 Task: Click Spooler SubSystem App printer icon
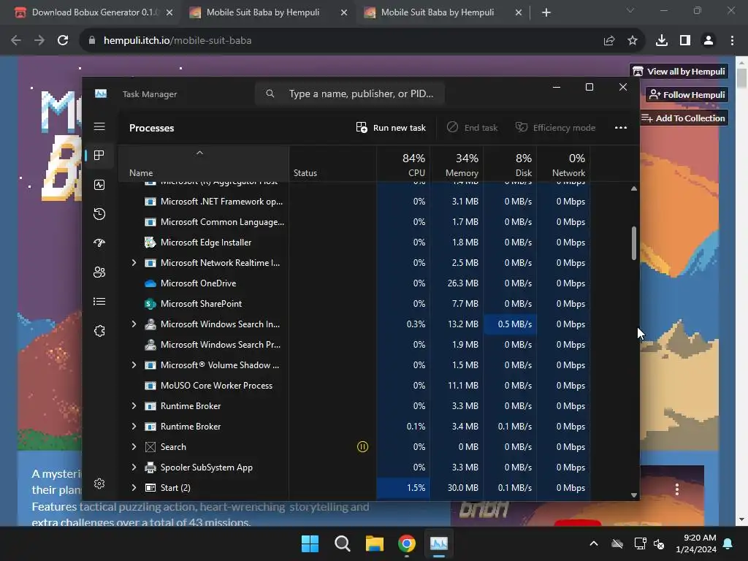[150, 467]
